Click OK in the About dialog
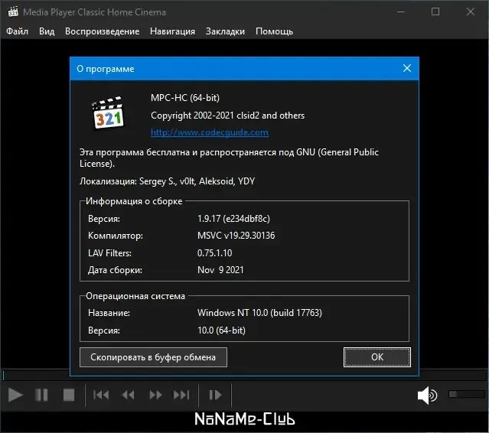This screenshot has height=433, width=489. [377, 357]
